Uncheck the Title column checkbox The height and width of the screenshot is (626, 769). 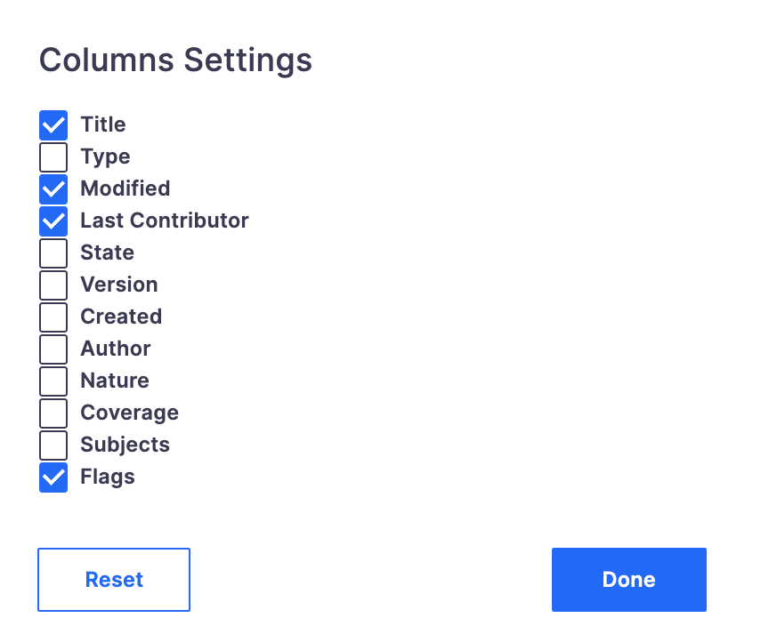pyautogui.click(x=53, y=125)
